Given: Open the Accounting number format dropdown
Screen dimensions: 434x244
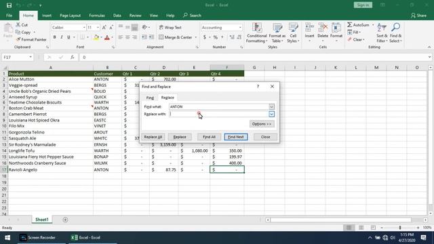Looking at the screenshot, I should [240, 27].
